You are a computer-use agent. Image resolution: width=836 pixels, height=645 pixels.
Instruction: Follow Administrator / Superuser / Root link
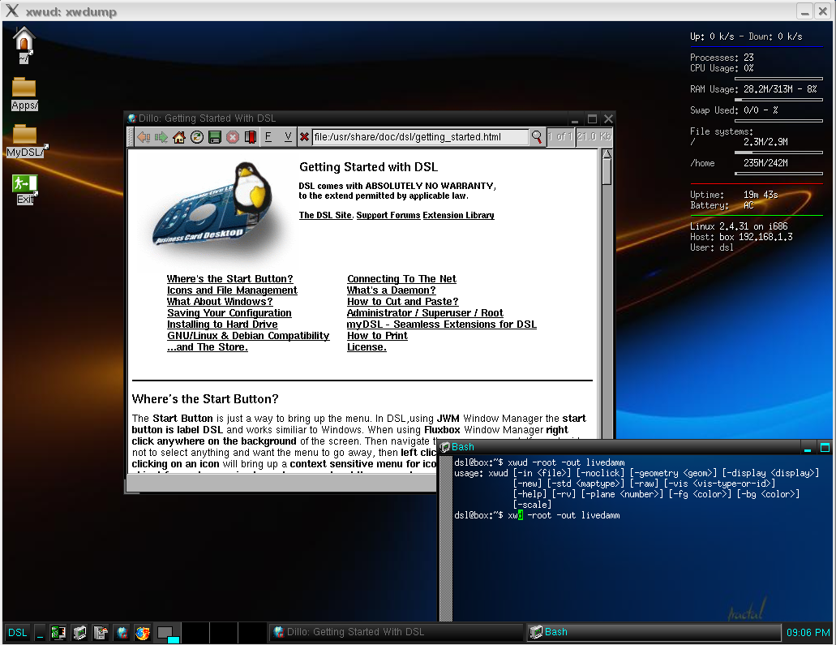tap(425, 313)
